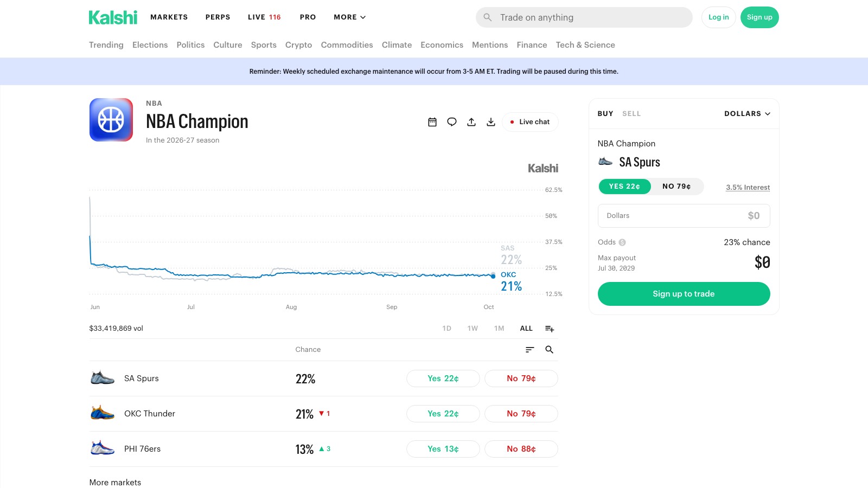Click the Trade on anything search field
The width and height of the screenshot is (868, 488).
584,17
